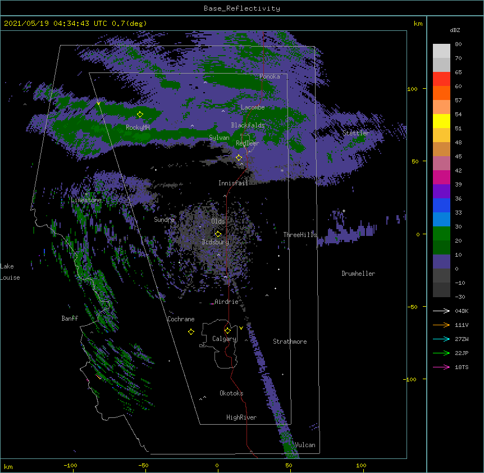484x473 pixels.
Task: Click the Olds city label
Action: tap(218, 221)
